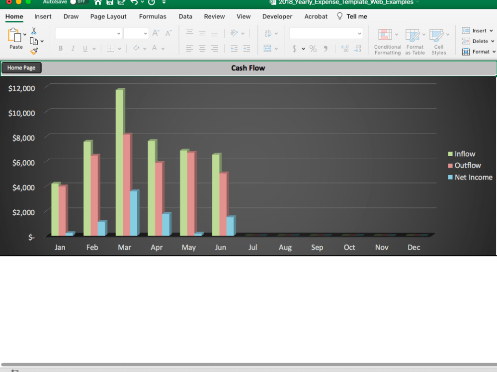Expand the Fill Color dropdown arrow
This screenshot has width=497, height=372.
coord(144,49)
